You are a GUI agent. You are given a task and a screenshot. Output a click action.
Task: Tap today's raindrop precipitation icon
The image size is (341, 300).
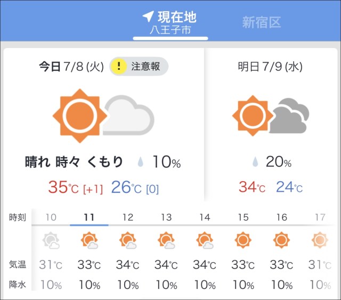pyautogui.click(x=141, y=162)
